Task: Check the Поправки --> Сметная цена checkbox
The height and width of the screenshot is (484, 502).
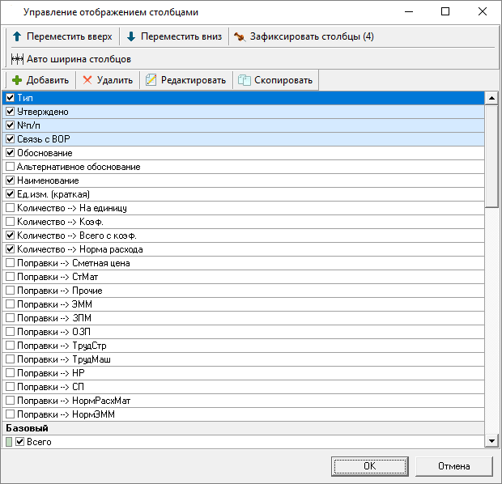Action: tap(10, 263)
